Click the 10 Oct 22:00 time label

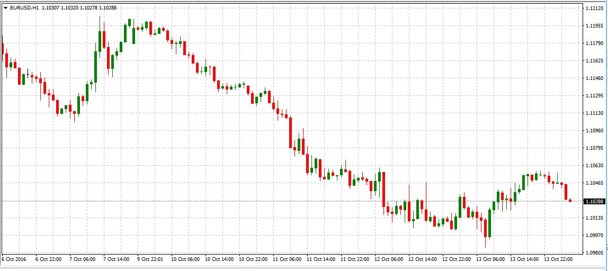[253, 259]
